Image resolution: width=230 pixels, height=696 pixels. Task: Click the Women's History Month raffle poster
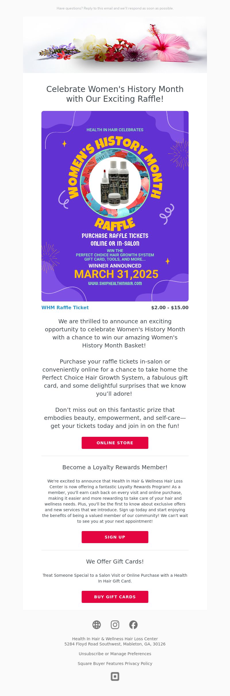[x=115, y=206]
